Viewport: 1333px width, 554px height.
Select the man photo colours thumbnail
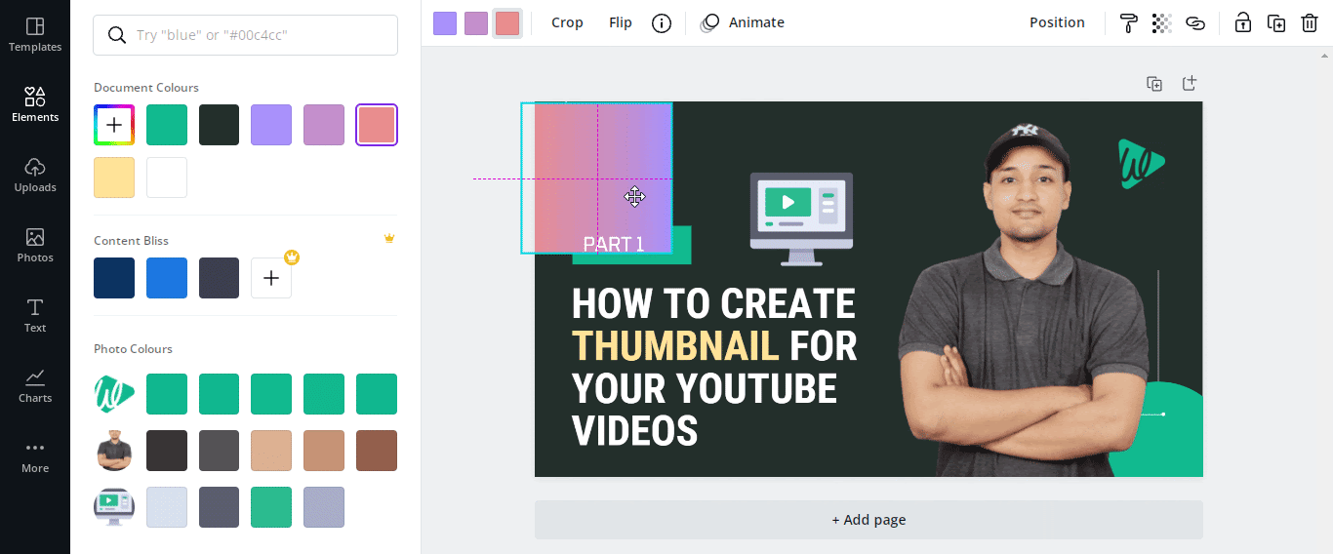click(114, 451)
